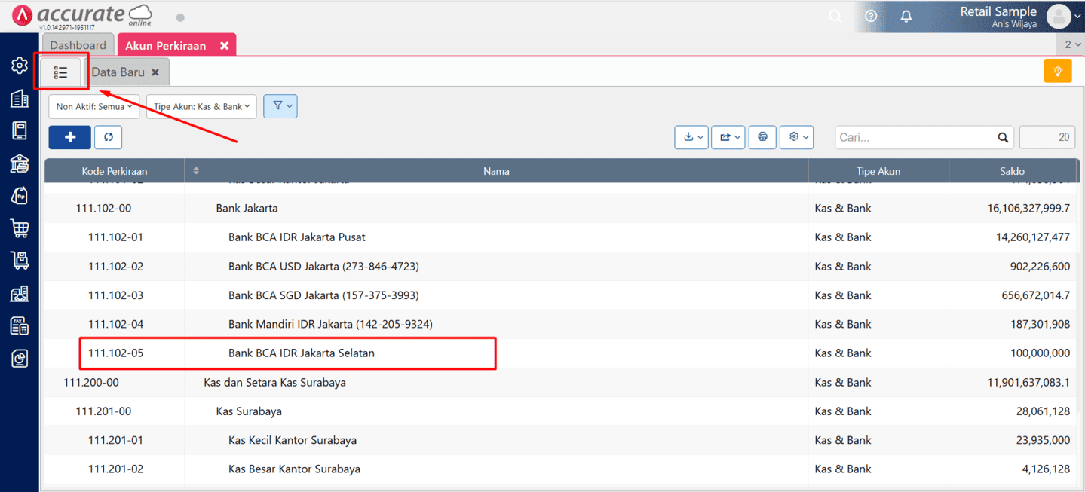Click the shopping cart sidebar icon
This screenshot has height=492, width=1085.
20,228
